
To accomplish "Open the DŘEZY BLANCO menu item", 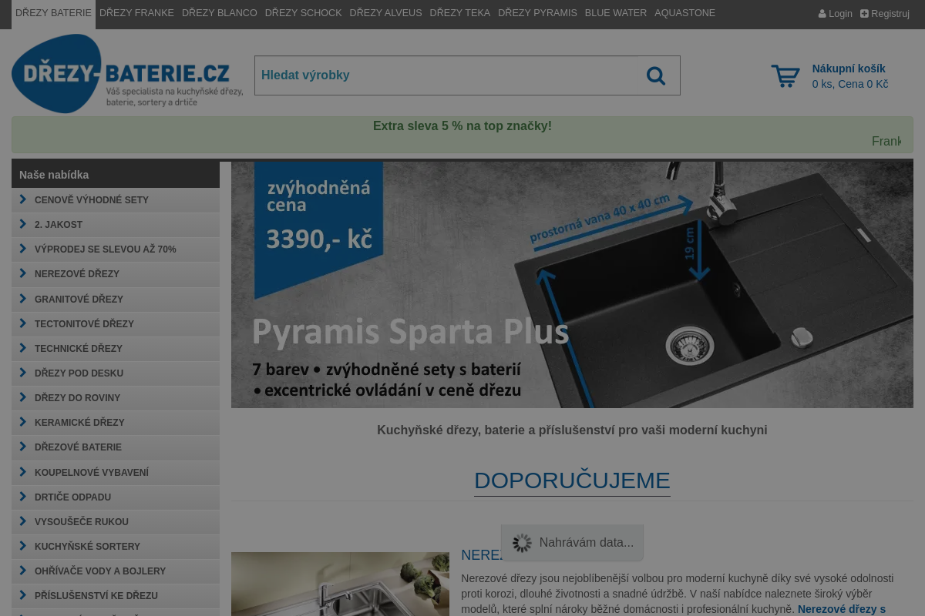I will coord(220,14).
